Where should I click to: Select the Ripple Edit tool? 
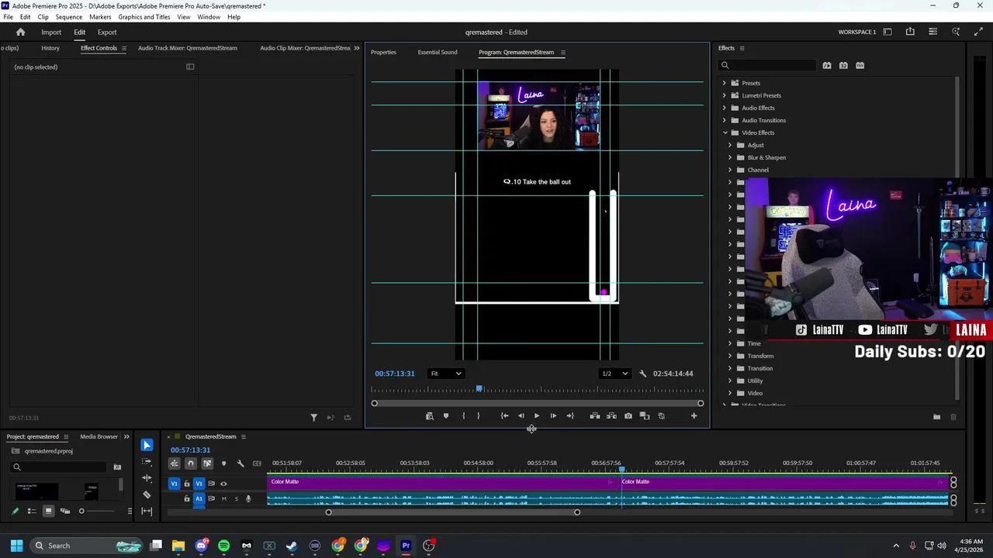pyautogui.click(x=147, y=478)
